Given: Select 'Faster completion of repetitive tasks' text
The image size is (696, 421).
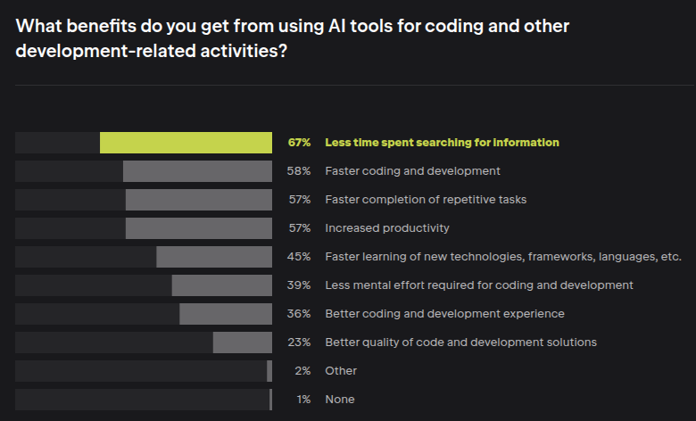Looking at the screenshot, I should coord(426,200).
